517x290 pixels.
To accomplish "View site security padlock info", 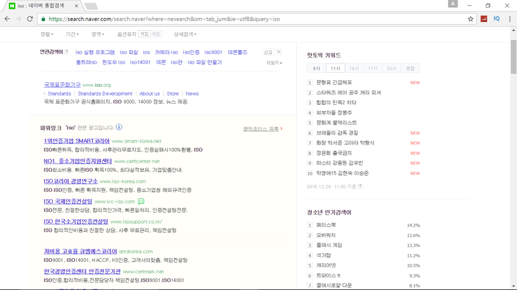I will point(43,19).
